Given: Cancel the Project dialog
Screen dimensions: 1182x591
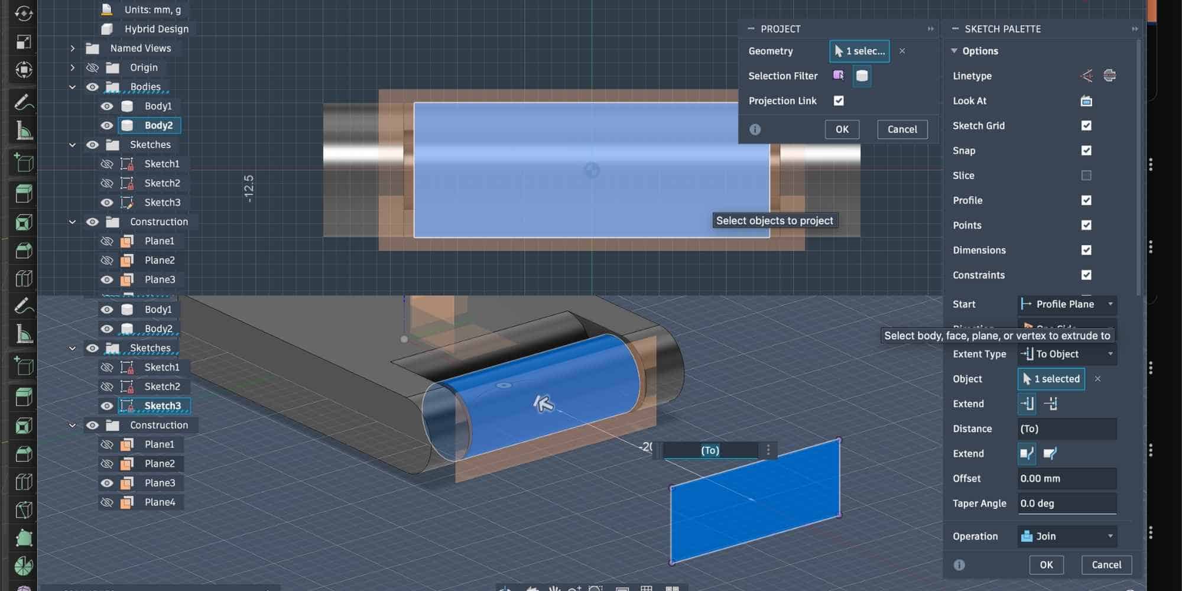Looking at the screenshot, I should coord(902,129).
